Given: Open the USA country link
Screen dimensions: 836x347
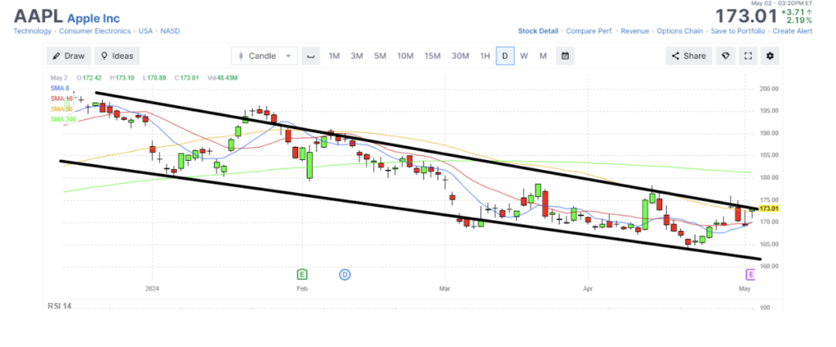Looking at the screenshot, I should (145, 31).
